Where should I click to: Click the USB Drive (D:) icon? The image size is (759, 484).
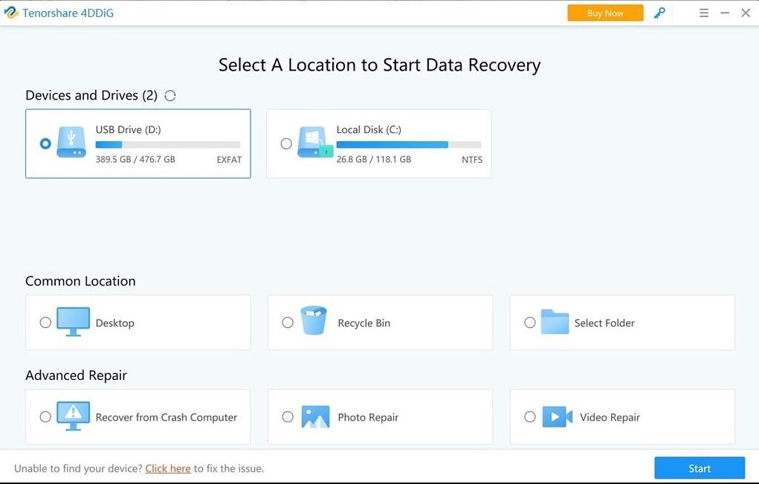point(71,142)
